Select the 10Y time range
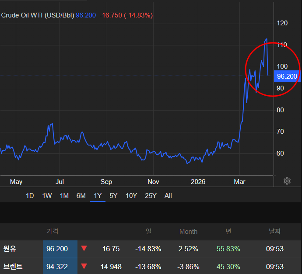This screenshot has width=302, height=274. 131,196
